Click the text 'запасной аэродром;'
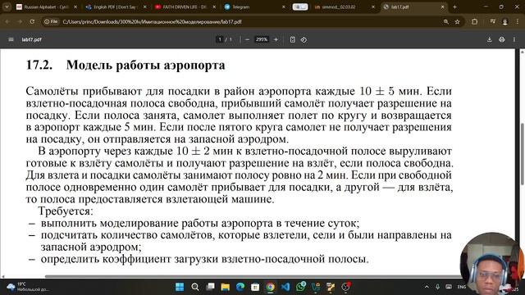Screen dimensions: 525x295 point(91,247)
